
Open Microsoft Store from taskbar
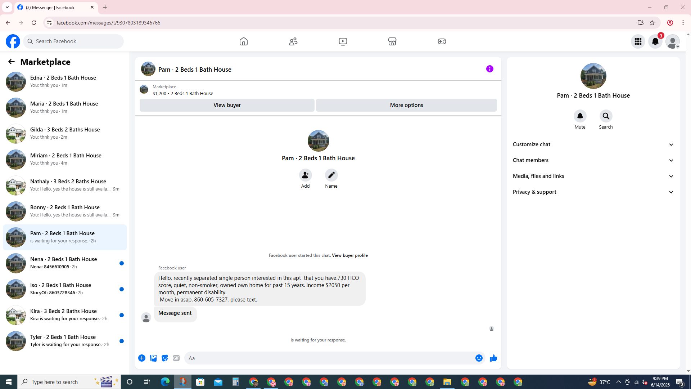[200, 382]
